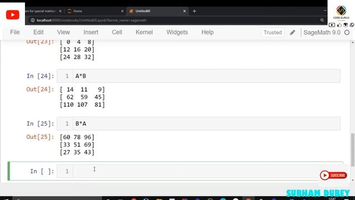355x200 pixels.
Task: Close the Home browser tab
Action: point(122,11)
